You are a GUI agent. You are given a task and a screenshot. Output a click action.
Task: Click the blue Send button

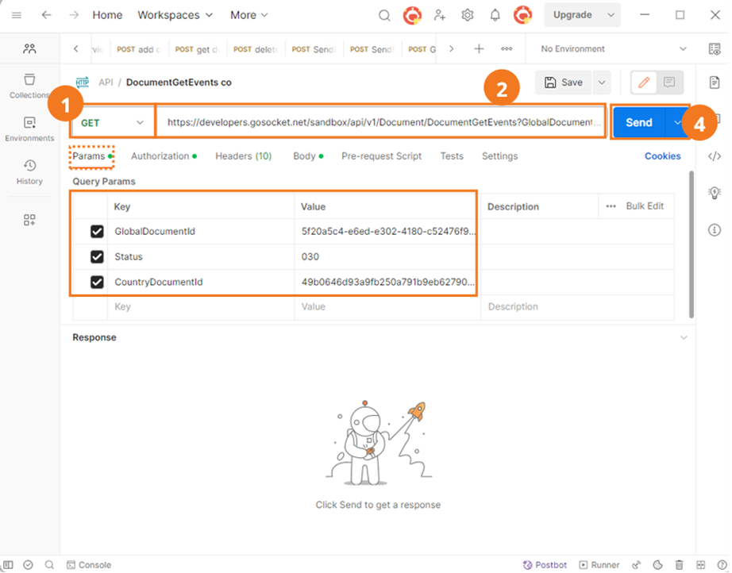(638, 123)
